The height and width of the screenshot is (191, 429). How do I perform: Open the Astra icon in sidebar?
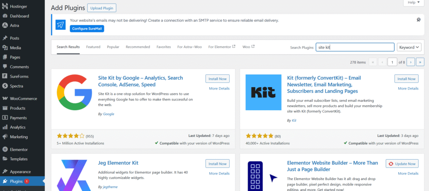coord(5,26)
